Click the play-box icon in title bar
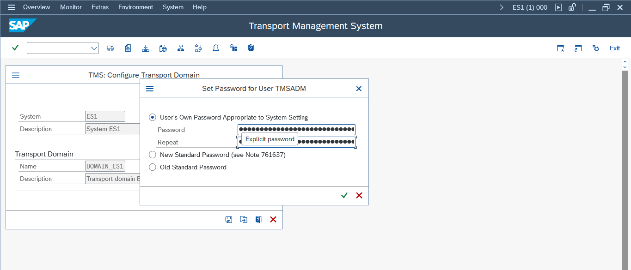 pos(558,7)
